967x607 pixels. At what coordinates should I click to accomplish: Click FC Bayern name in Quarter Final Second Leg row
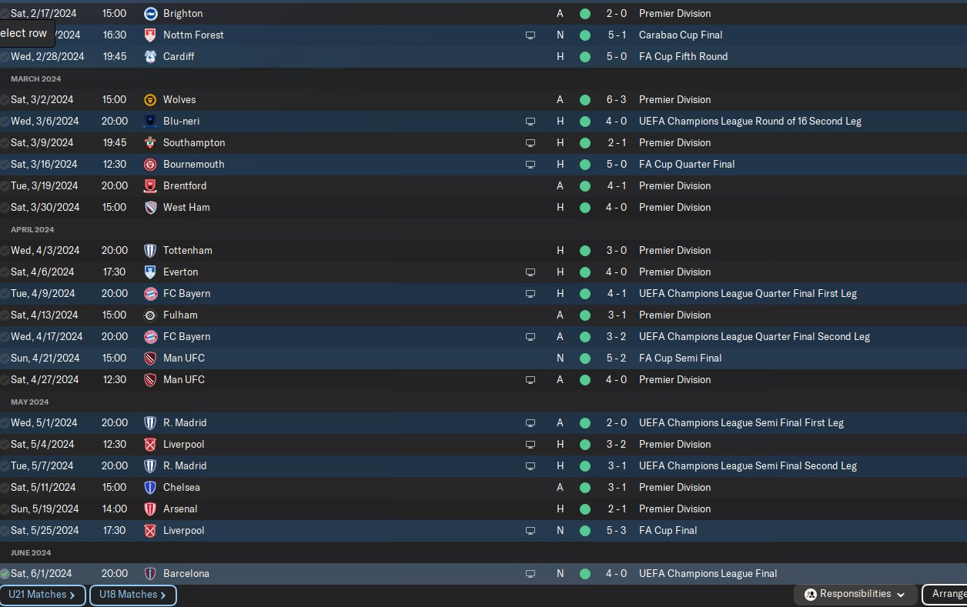click(186, 336)
